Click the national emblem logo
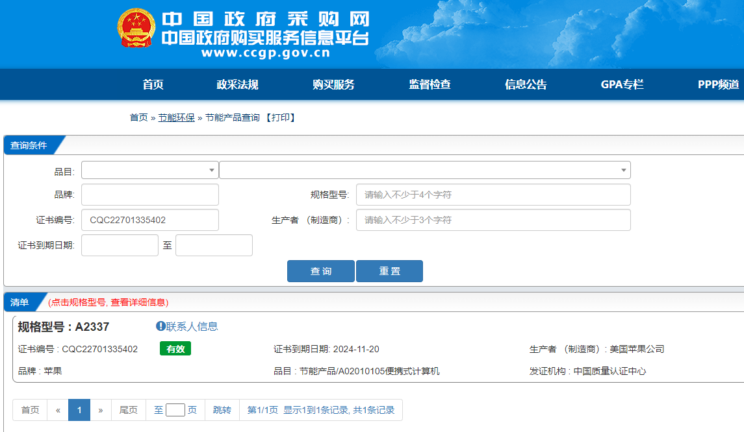This screenshot has height=432, width=744. (136, 28)
